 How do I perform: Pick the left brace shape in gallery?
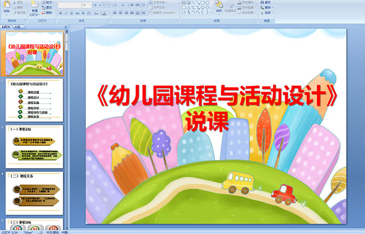coord(202,12)
